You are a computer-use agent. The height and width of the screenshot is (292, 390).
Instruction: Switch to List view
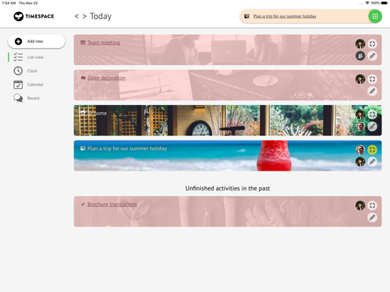click(35, 57)
